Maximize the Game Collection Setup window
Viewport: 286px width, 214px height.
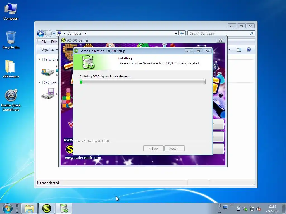(198, 51)
